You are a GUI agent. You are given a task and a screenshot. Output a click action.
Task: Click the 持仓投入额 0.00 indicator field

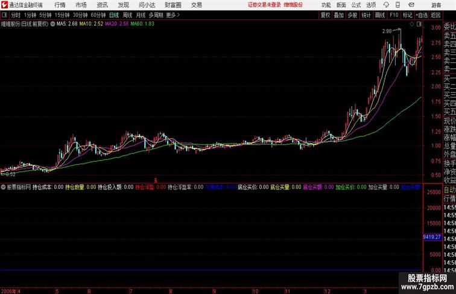point(115,187)
